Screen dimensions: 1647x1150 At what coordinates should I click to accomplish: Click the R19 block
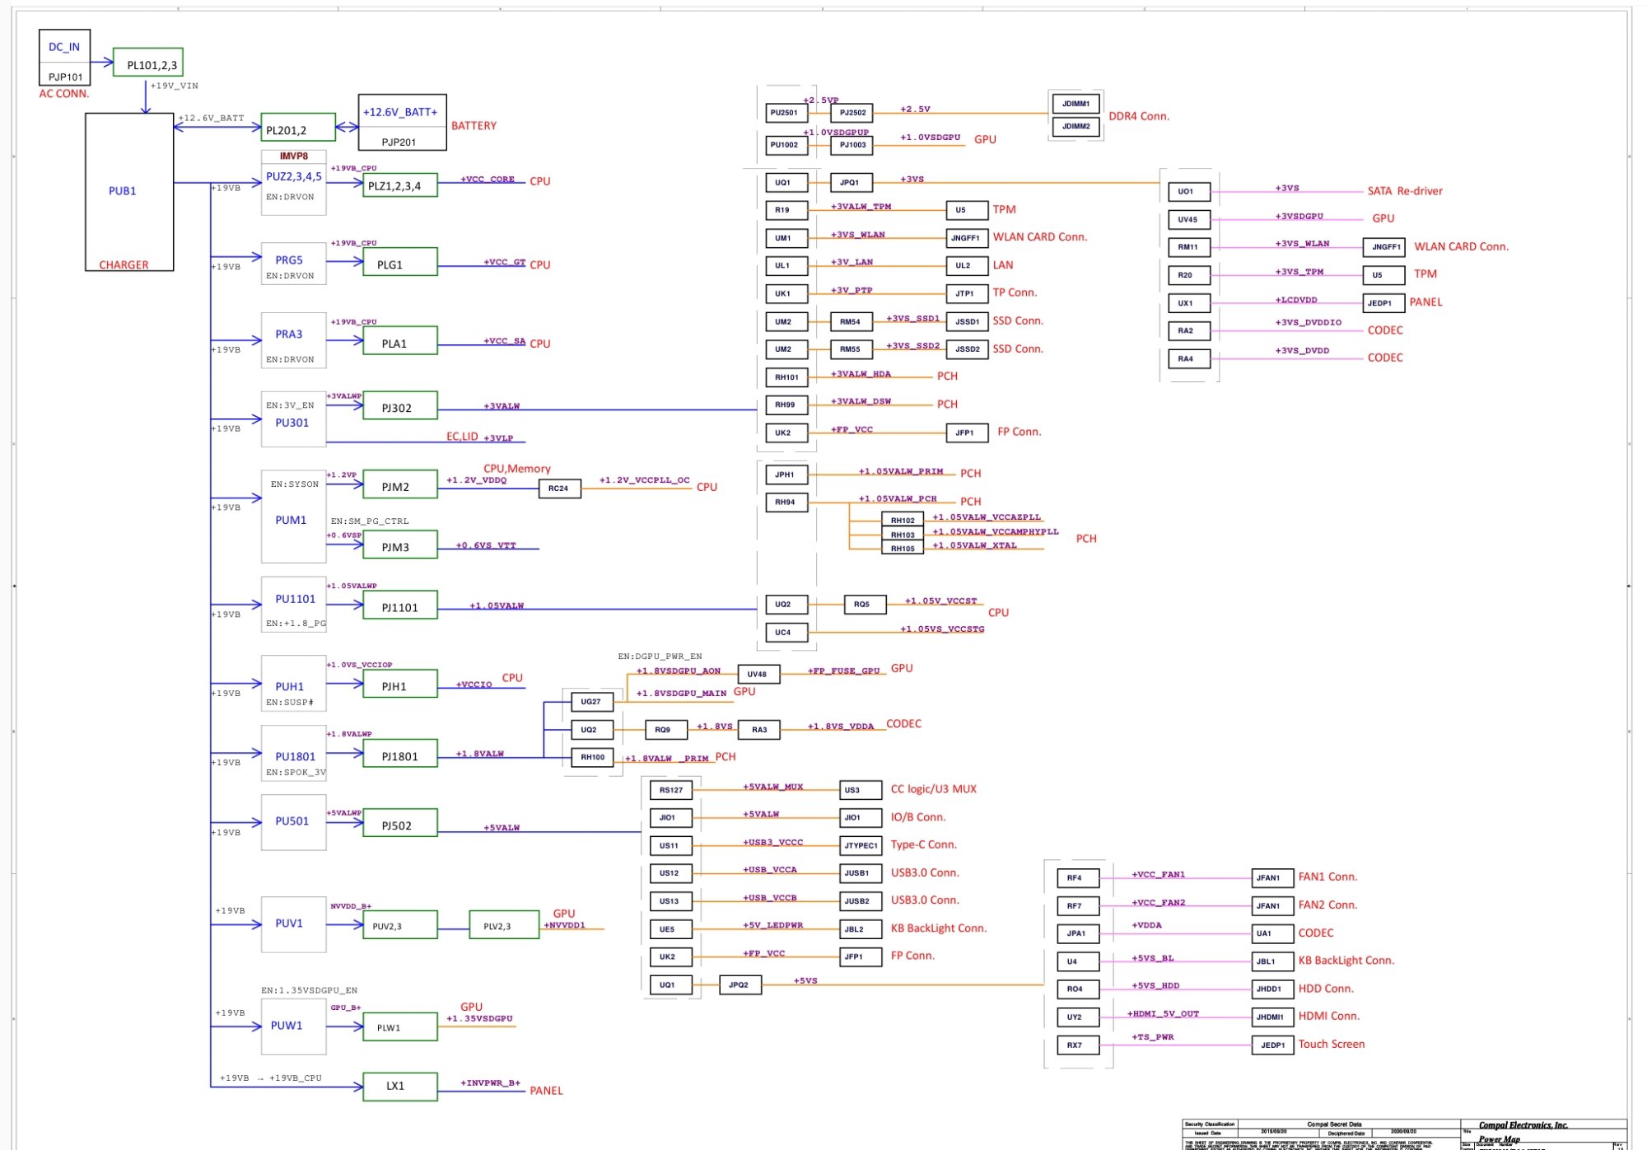tap(786, 210)
